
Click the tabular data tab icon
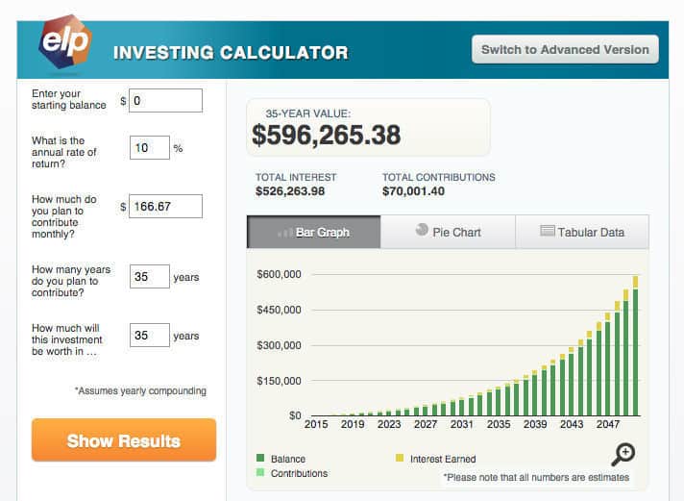[x=548, y=232]
